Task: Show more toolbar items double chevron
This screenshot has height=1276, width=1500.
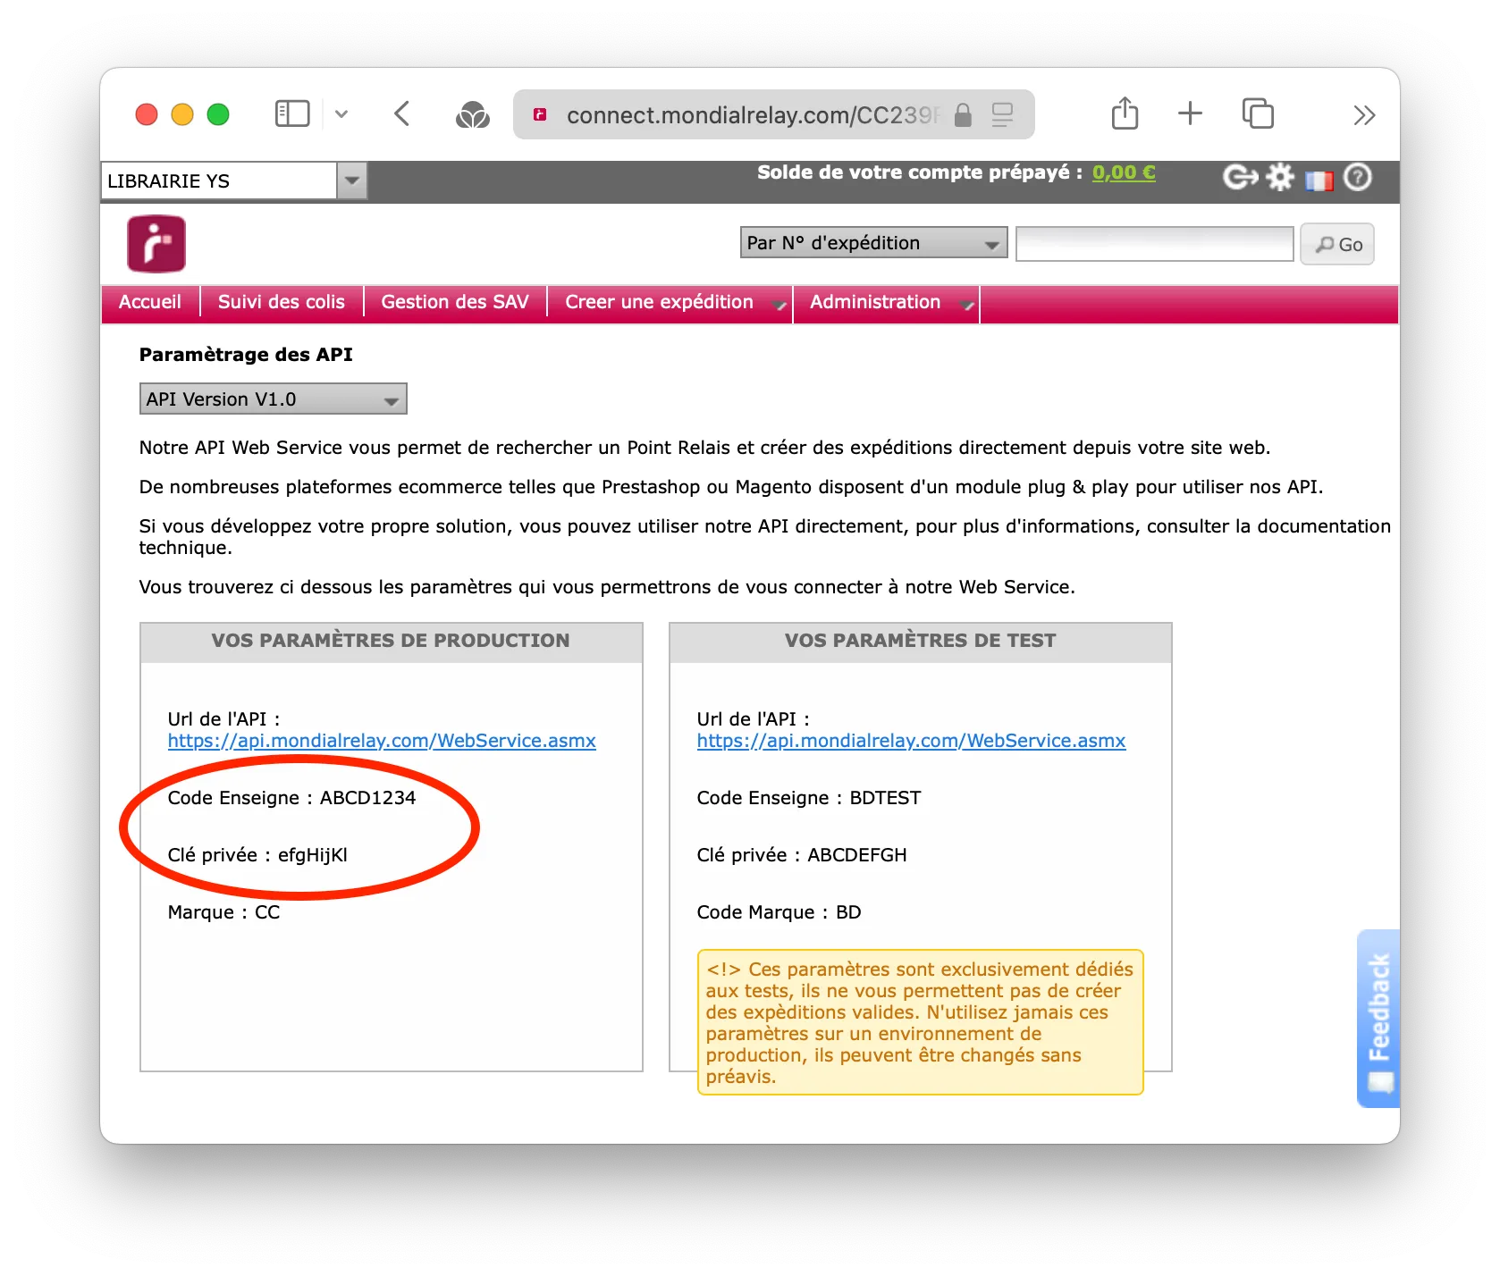Action: (x=1364, y=114)
